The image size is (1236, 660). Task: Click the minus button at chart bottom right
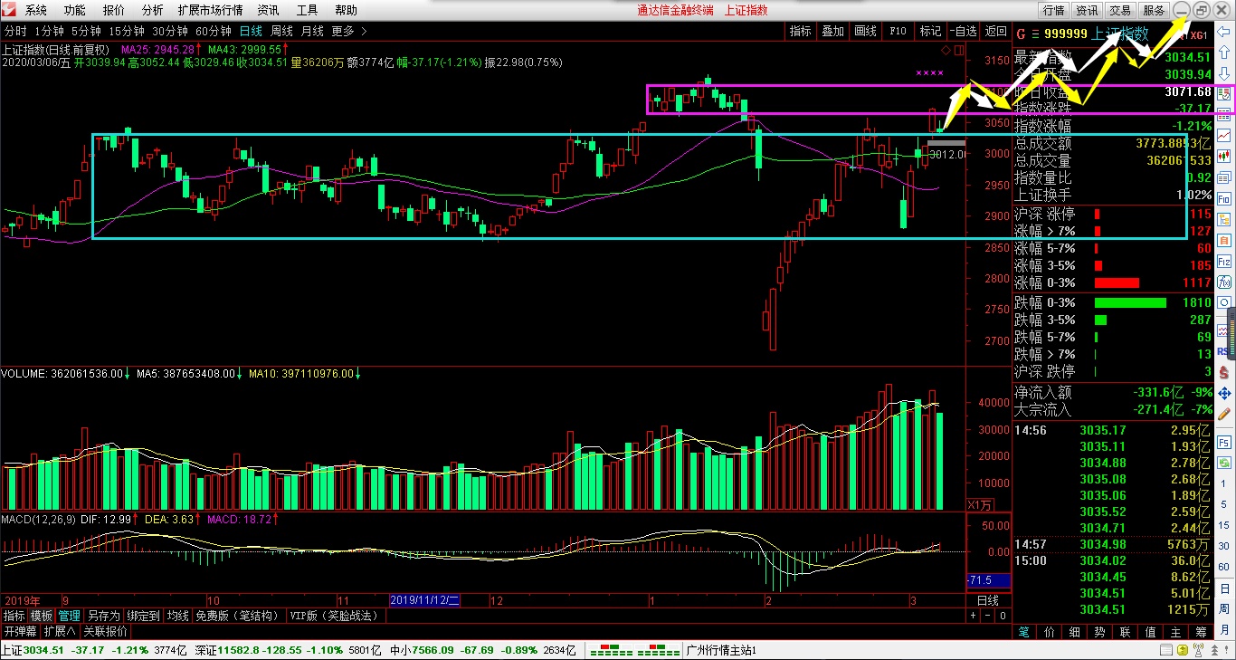(x=987, y=615)
